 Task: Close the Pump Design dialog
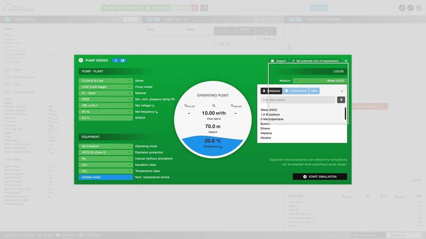point(346,61)
